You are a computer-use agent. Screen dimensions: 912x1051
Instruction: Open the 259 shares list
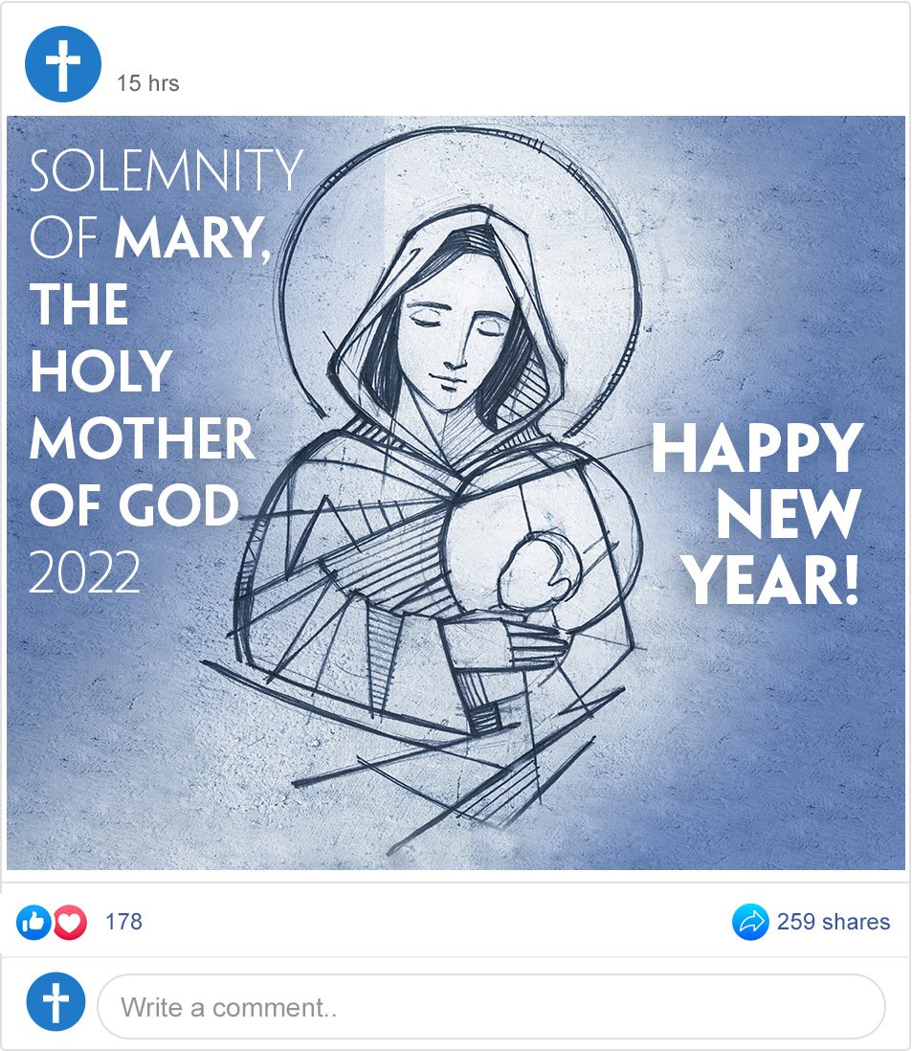(x=833, y=922)
